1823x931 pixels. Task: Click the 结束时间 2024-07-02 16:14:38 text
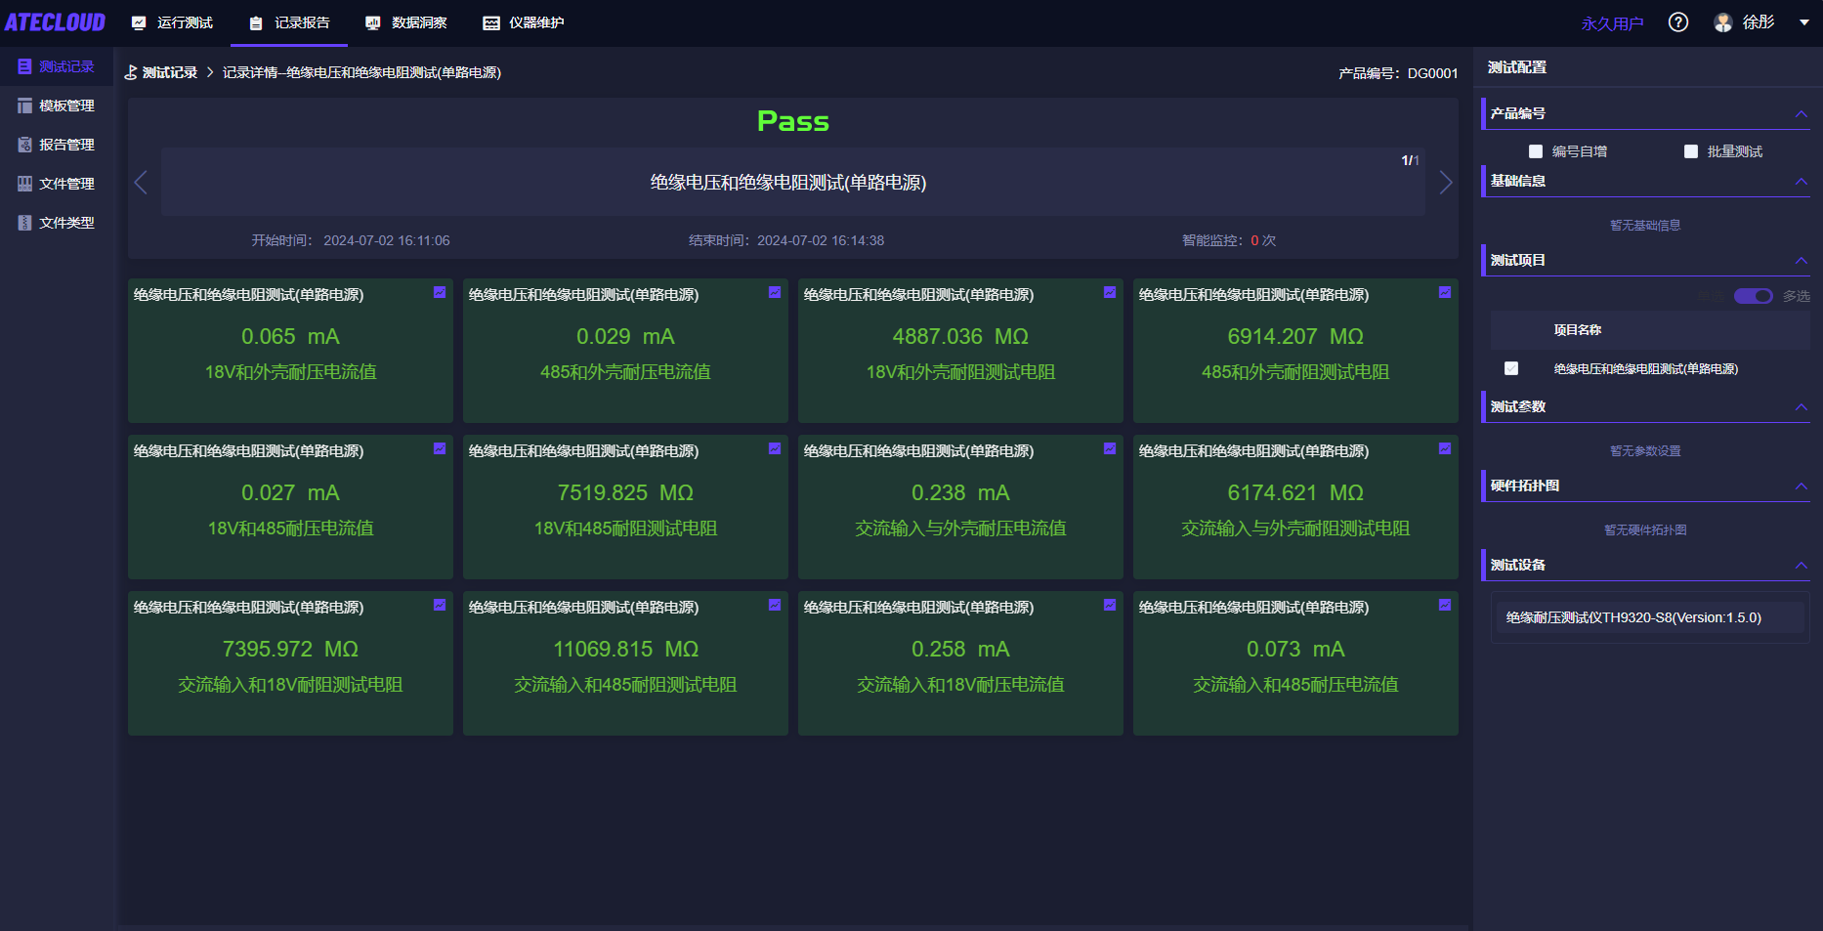tap(786, 240)
